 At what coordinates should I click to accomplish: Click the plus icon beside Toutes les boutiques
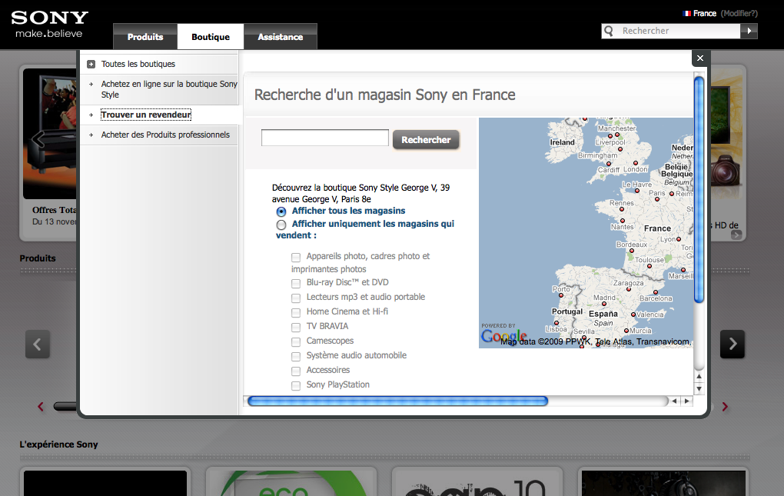pyautogui.click(x=91, y=64)
